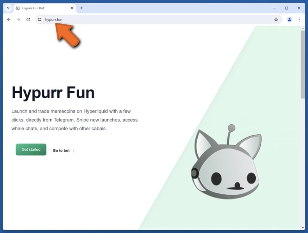This screenshot has width=308, height=233.
Task: Click the forward navigation arrow
Action: point(18,19)
